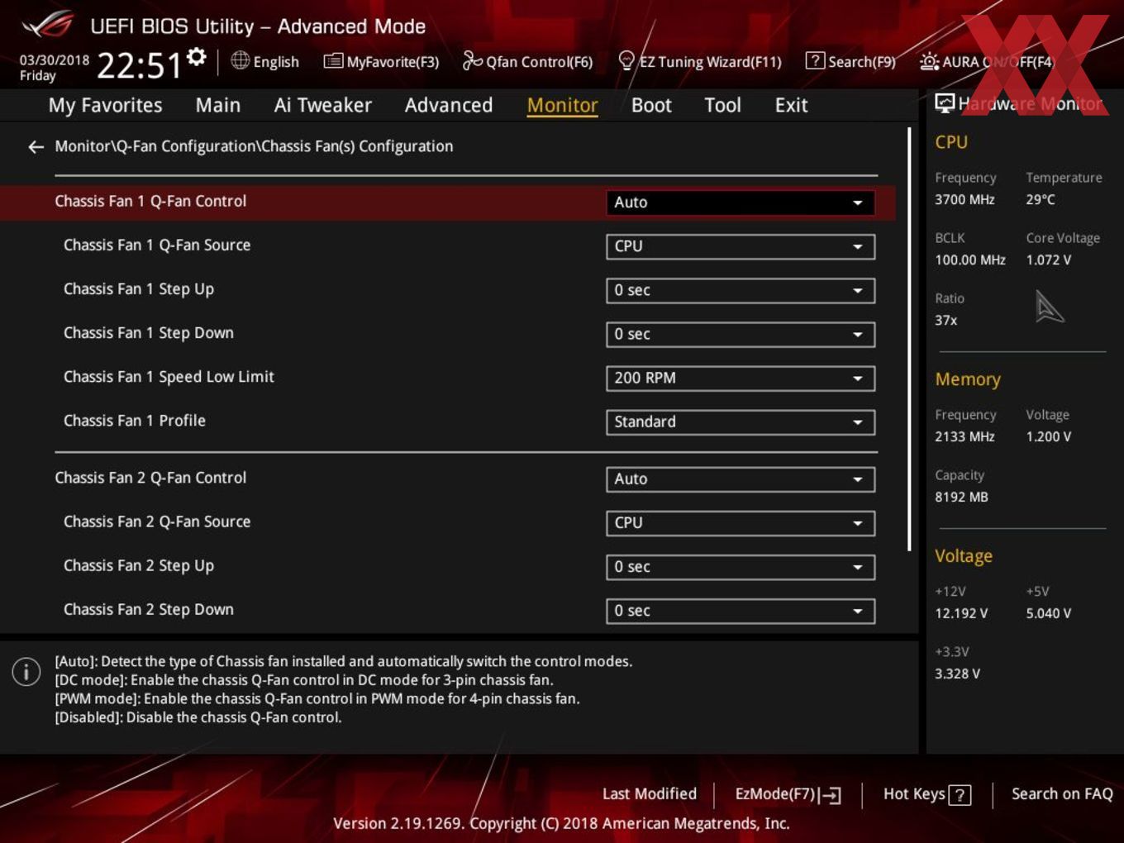This screenshot has height=843, width=1124.
Task: Click the back arrow beside Monitor path
Action: 36,146
